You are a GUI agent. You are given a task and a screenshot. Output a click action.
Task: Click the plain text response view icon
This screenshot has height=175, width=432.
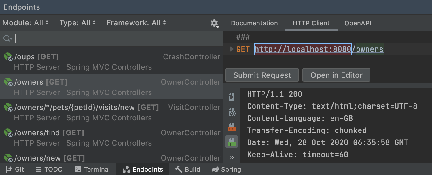pyautogui.click(x=232, y=97)
